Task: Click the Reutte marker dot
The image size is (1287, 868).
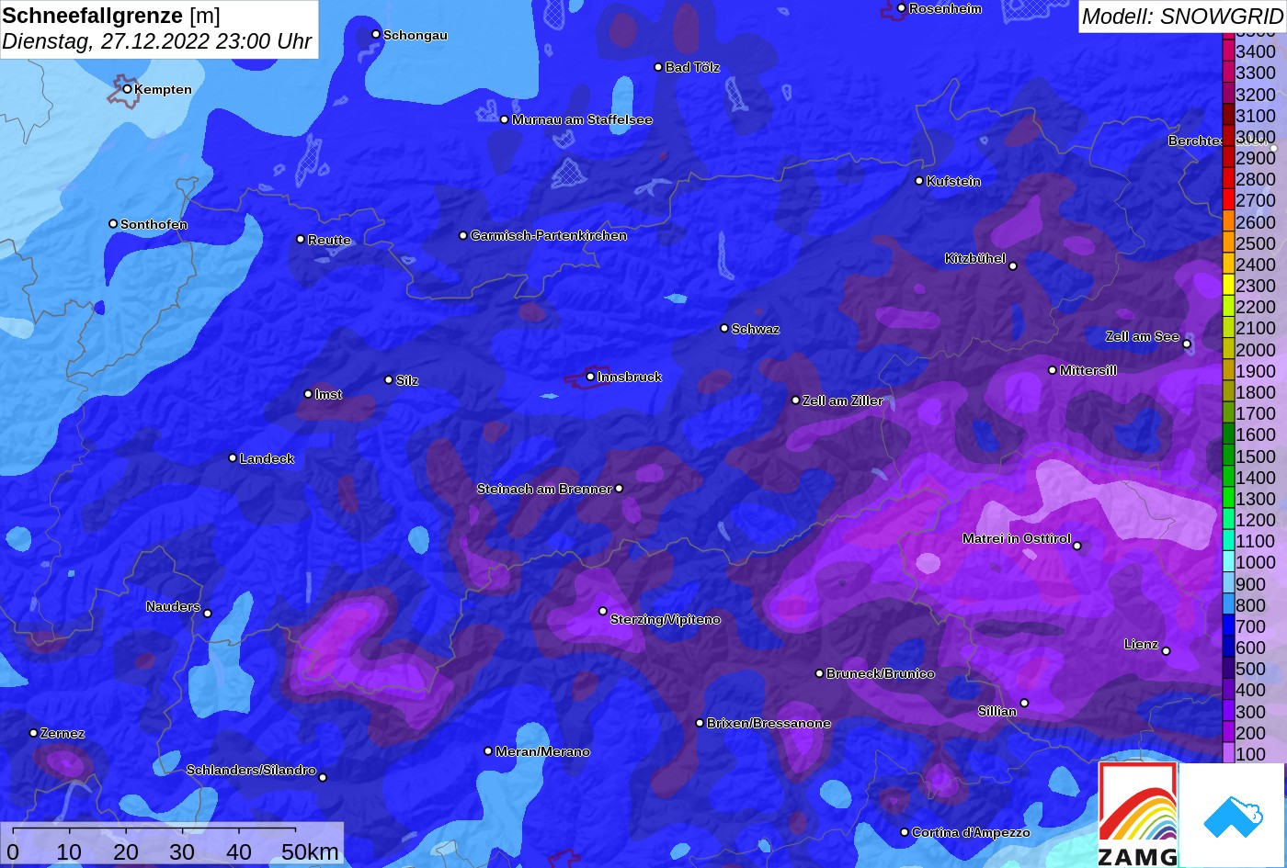Action: 301,239
